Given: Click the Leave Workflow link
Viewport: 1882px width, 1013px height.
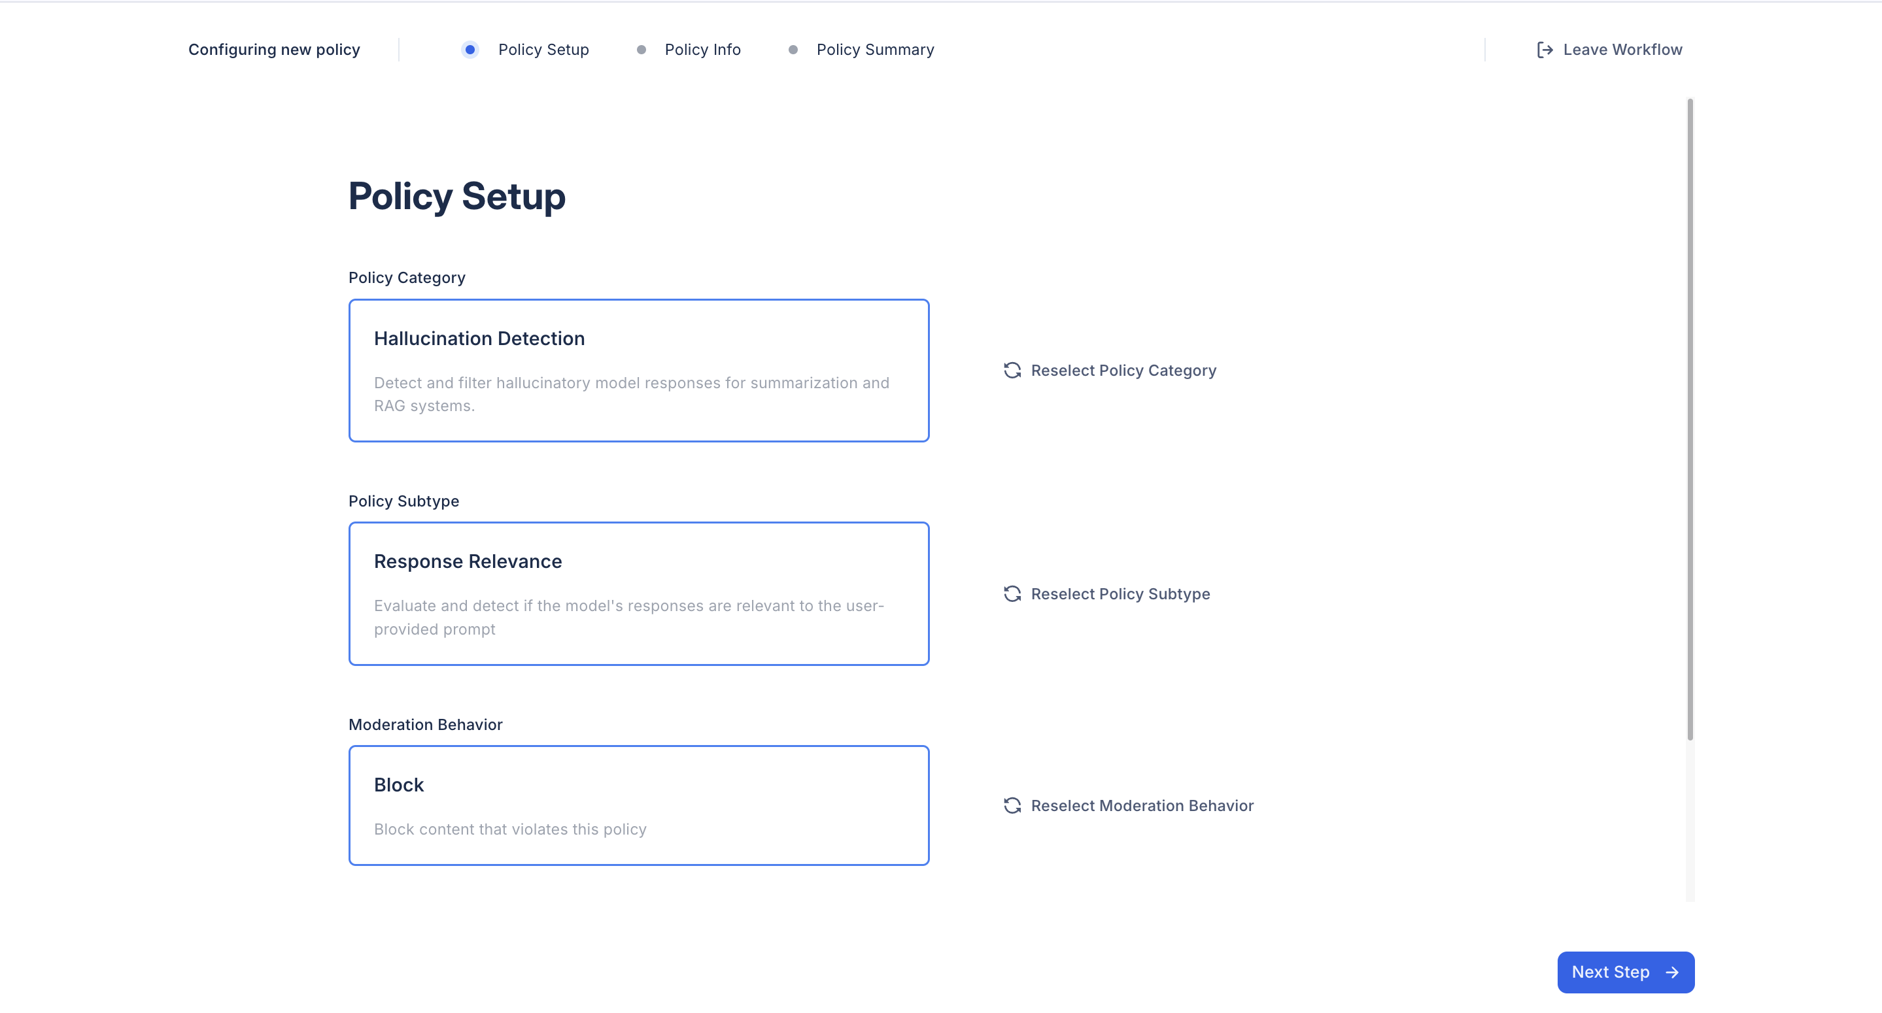Looking at the screenshot, I should coord(1622,50).
